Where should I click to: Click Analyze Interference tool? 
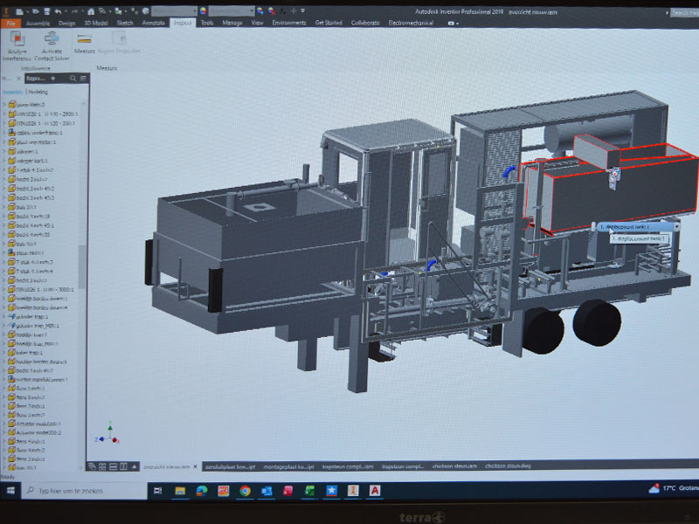tap(17, 46)
